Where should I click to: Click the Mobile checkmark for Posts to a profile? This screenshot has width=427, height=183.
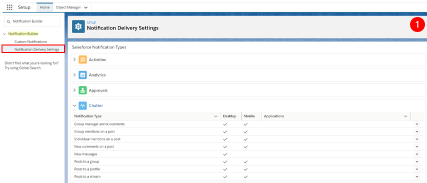(x=246, y=169)
